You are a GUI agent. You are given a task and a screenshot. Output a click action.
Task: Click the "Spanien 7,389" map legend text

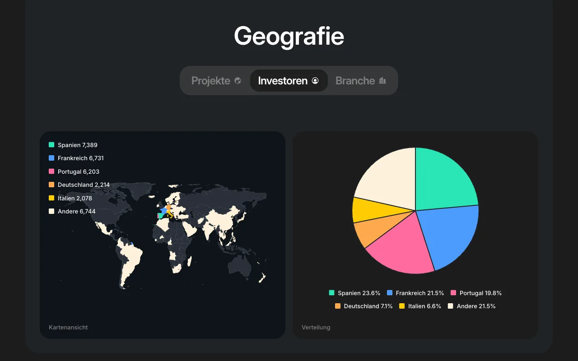pos(78,145)
